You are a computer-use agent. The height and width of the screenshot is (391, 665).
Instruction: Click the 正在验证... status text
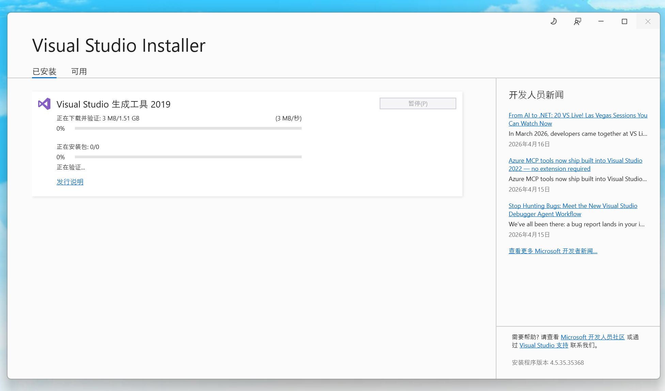(71, 167)
